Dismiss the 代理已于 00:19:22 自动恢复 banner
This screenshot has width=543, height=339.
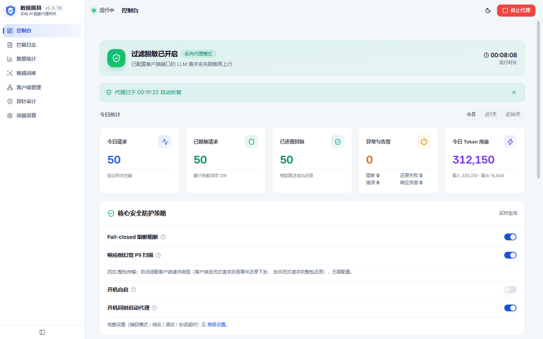coord(514,92)
